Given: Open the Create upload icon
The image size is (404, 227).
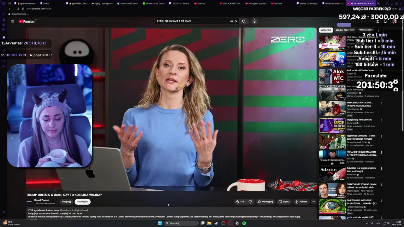Looking at the screenshot, I should coord(377,21).
